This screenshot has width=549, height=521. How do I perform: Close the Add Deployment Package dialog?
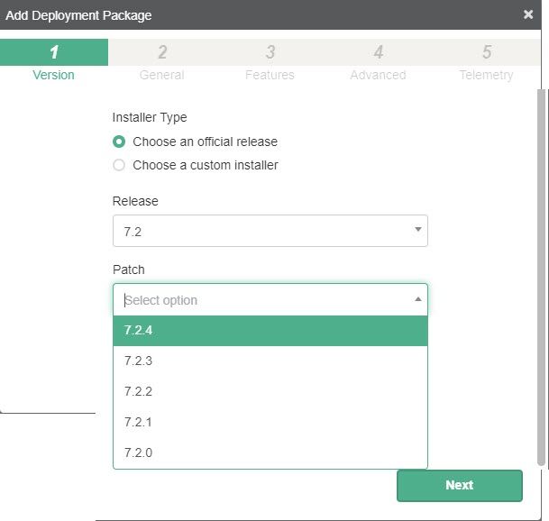coord(528,14)
